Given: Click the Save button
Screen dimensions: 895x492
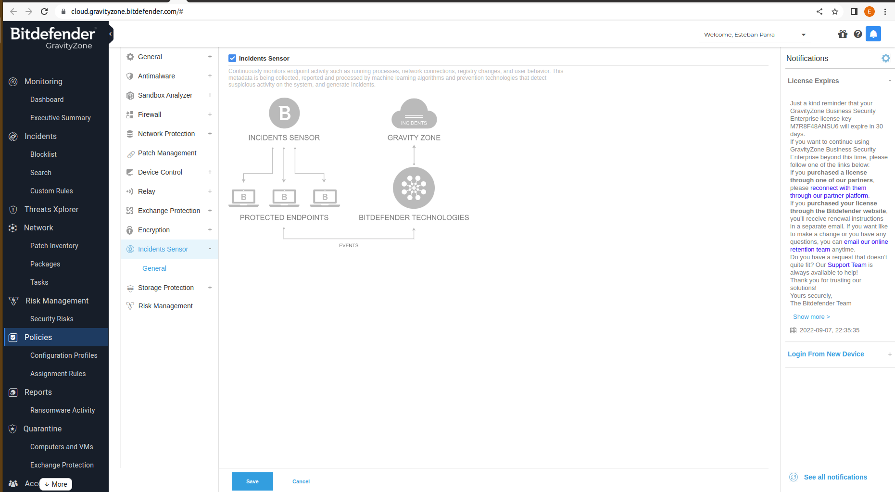Looking at the screenshot, I should point(252,481).
